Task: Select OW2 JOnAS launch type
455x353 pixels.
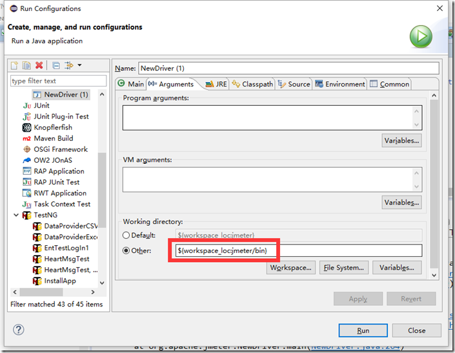Action: click(x=53, y=161)
